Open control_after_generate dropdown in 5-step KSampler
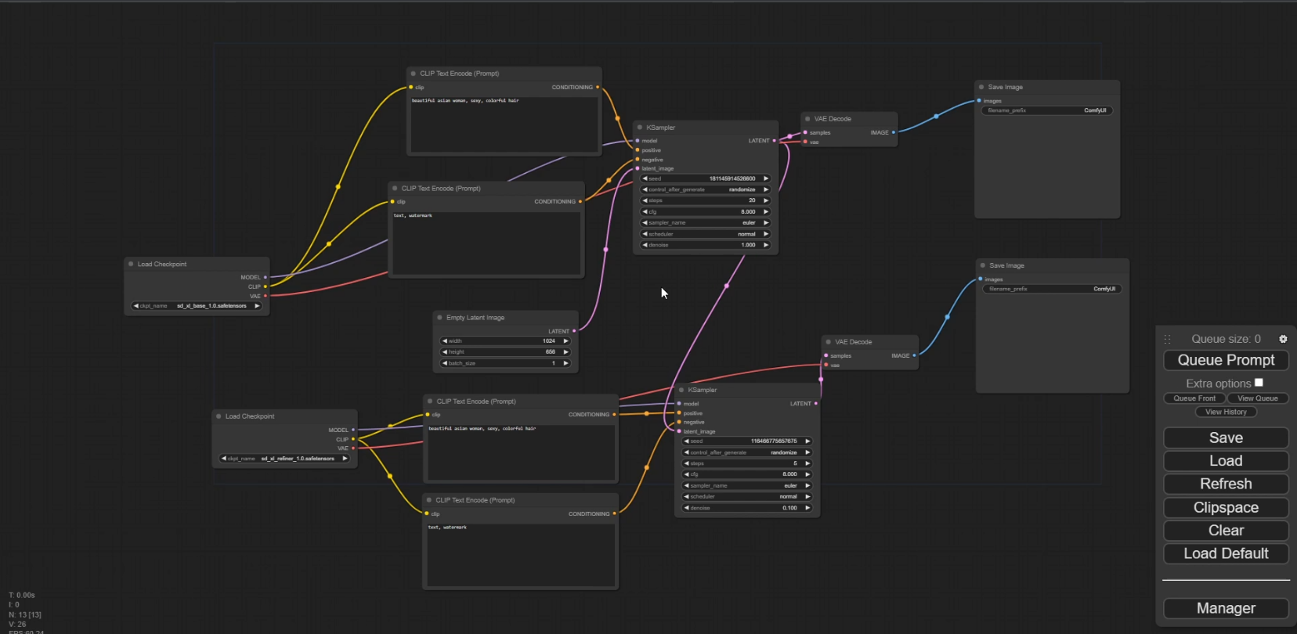 click(747, 452)
